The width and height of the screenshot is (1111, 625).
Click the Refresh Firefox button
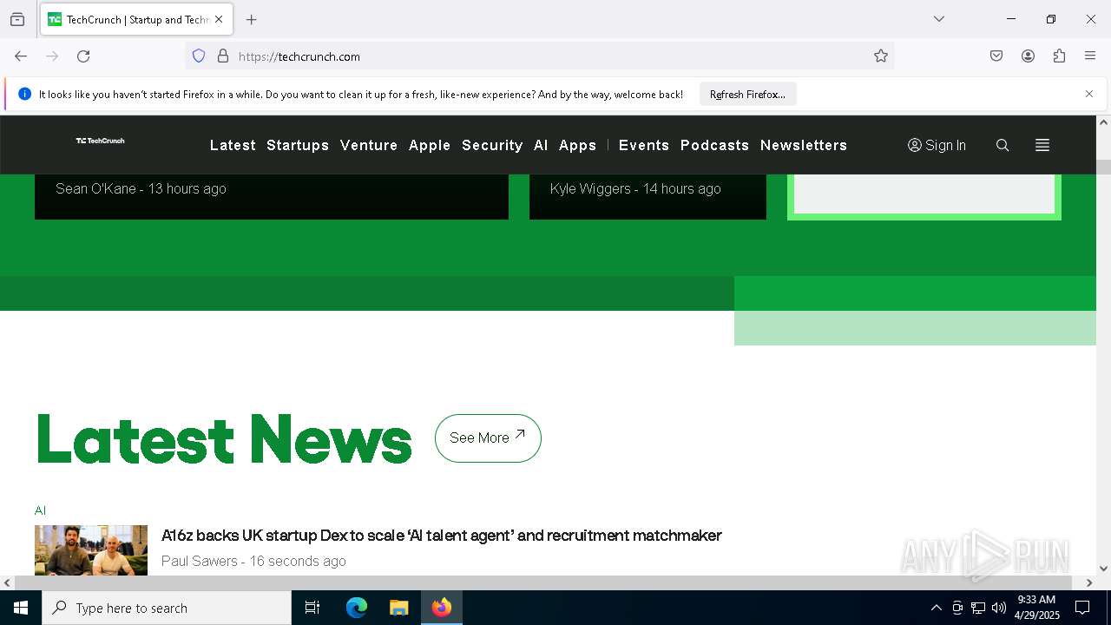click(x=747, y=95)
